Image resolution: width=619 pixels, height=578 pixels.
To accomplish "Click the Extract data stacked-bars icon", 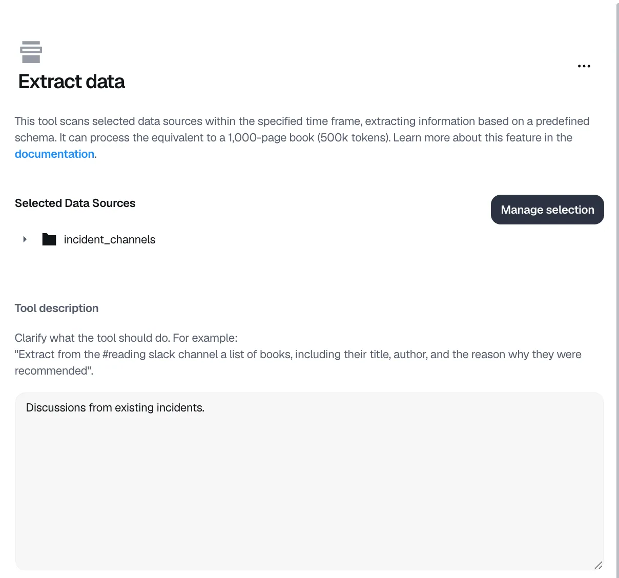I will pos(31,52).
